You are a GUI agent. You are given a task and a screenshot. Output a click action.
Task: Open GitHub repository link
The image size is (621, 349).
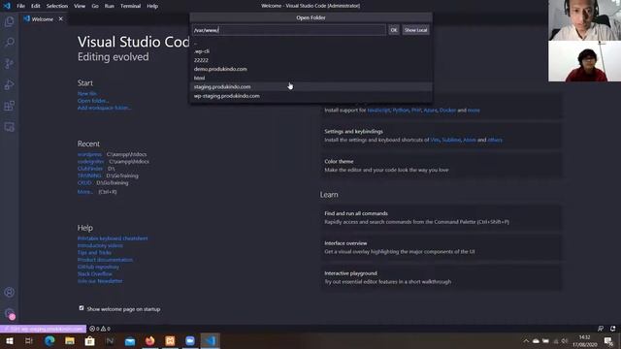(98, 268)
